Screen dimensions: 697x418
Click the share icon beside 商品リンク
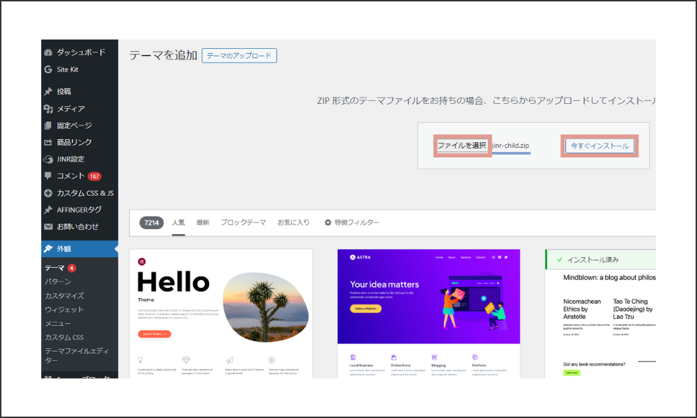[x=48, y=143]
